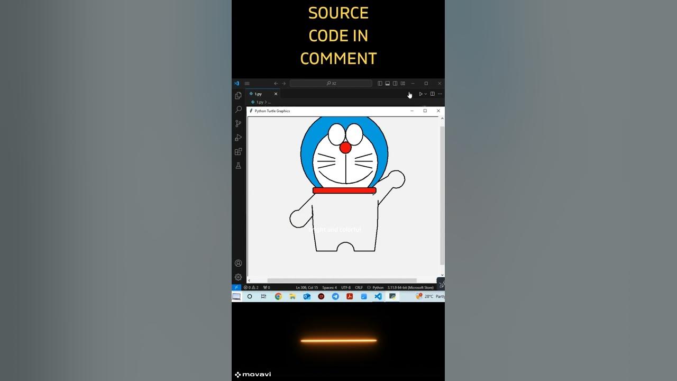Viewport: 677px width, 381px height.
Task: Open errors and warnings in status bar
Action: (x=251, y=287)
